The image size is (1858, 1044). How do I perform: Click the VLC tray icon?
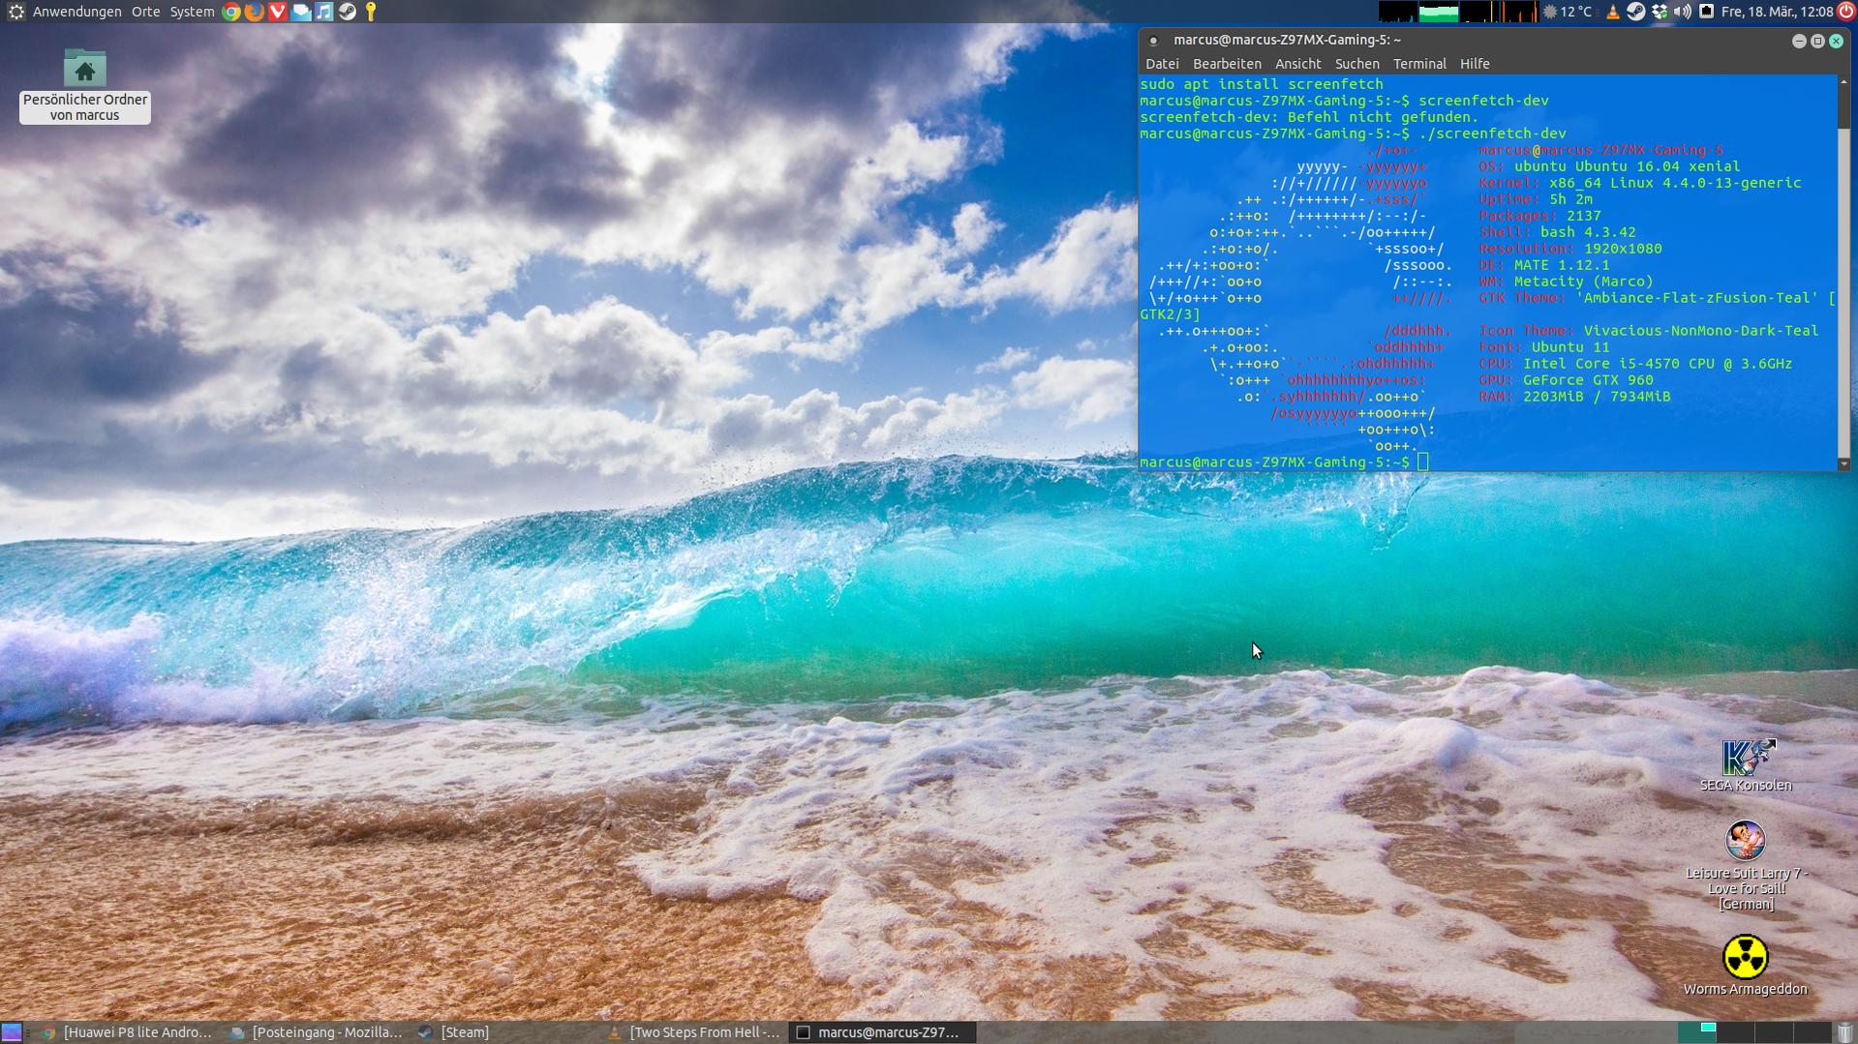click(1612, 12)
